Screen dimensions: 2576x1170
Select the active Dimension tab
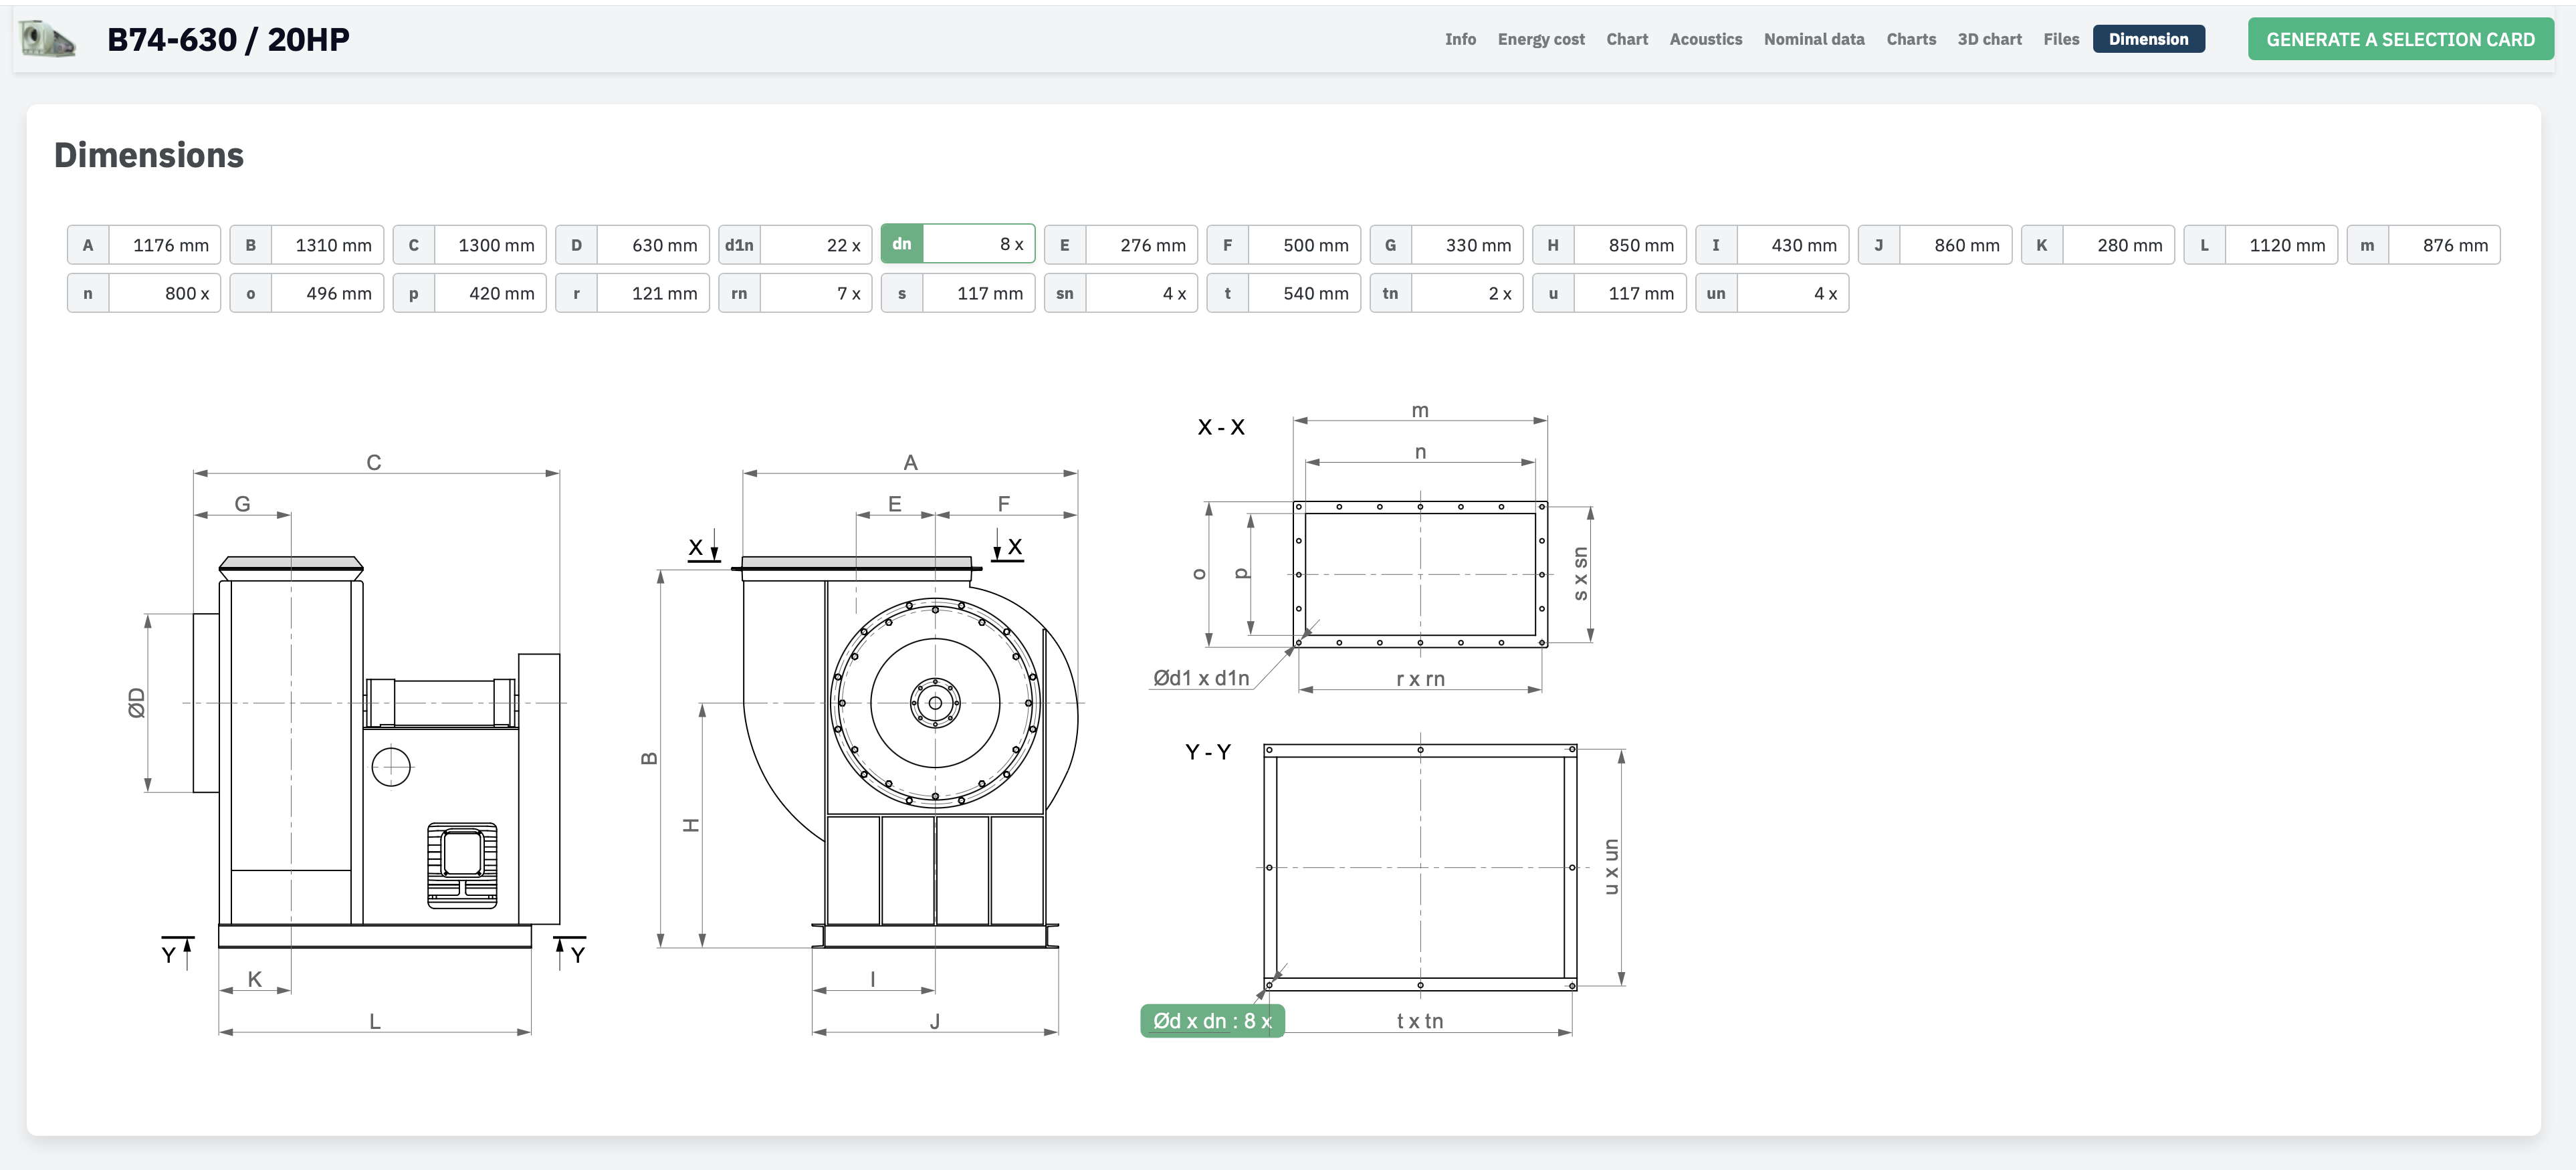point(2149,39)
